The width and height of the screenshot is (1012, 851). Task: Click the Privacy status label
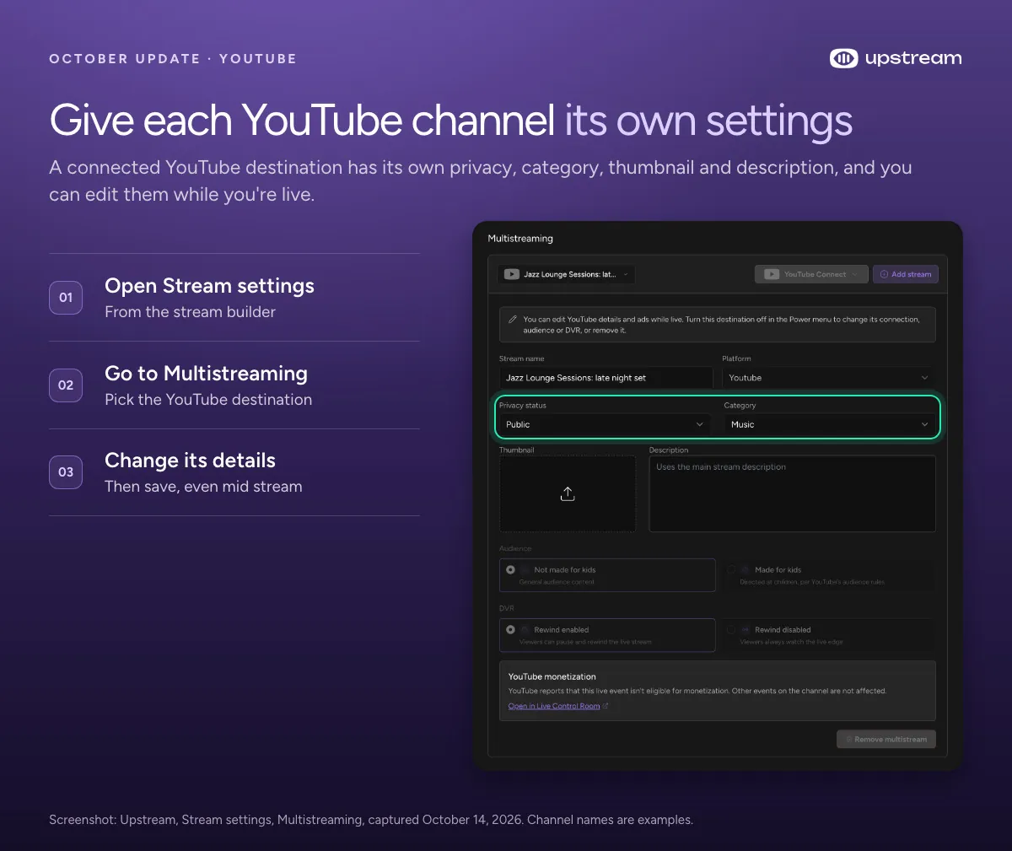click(523, 406)
